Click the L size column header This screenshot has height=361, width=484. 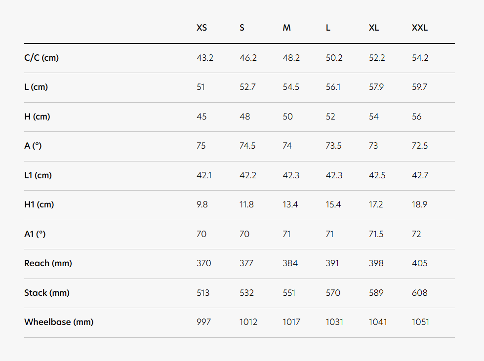(x=328, y=28)
